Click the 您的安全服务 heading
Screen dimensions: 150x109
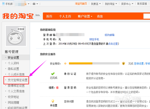[x=48, y=54]
